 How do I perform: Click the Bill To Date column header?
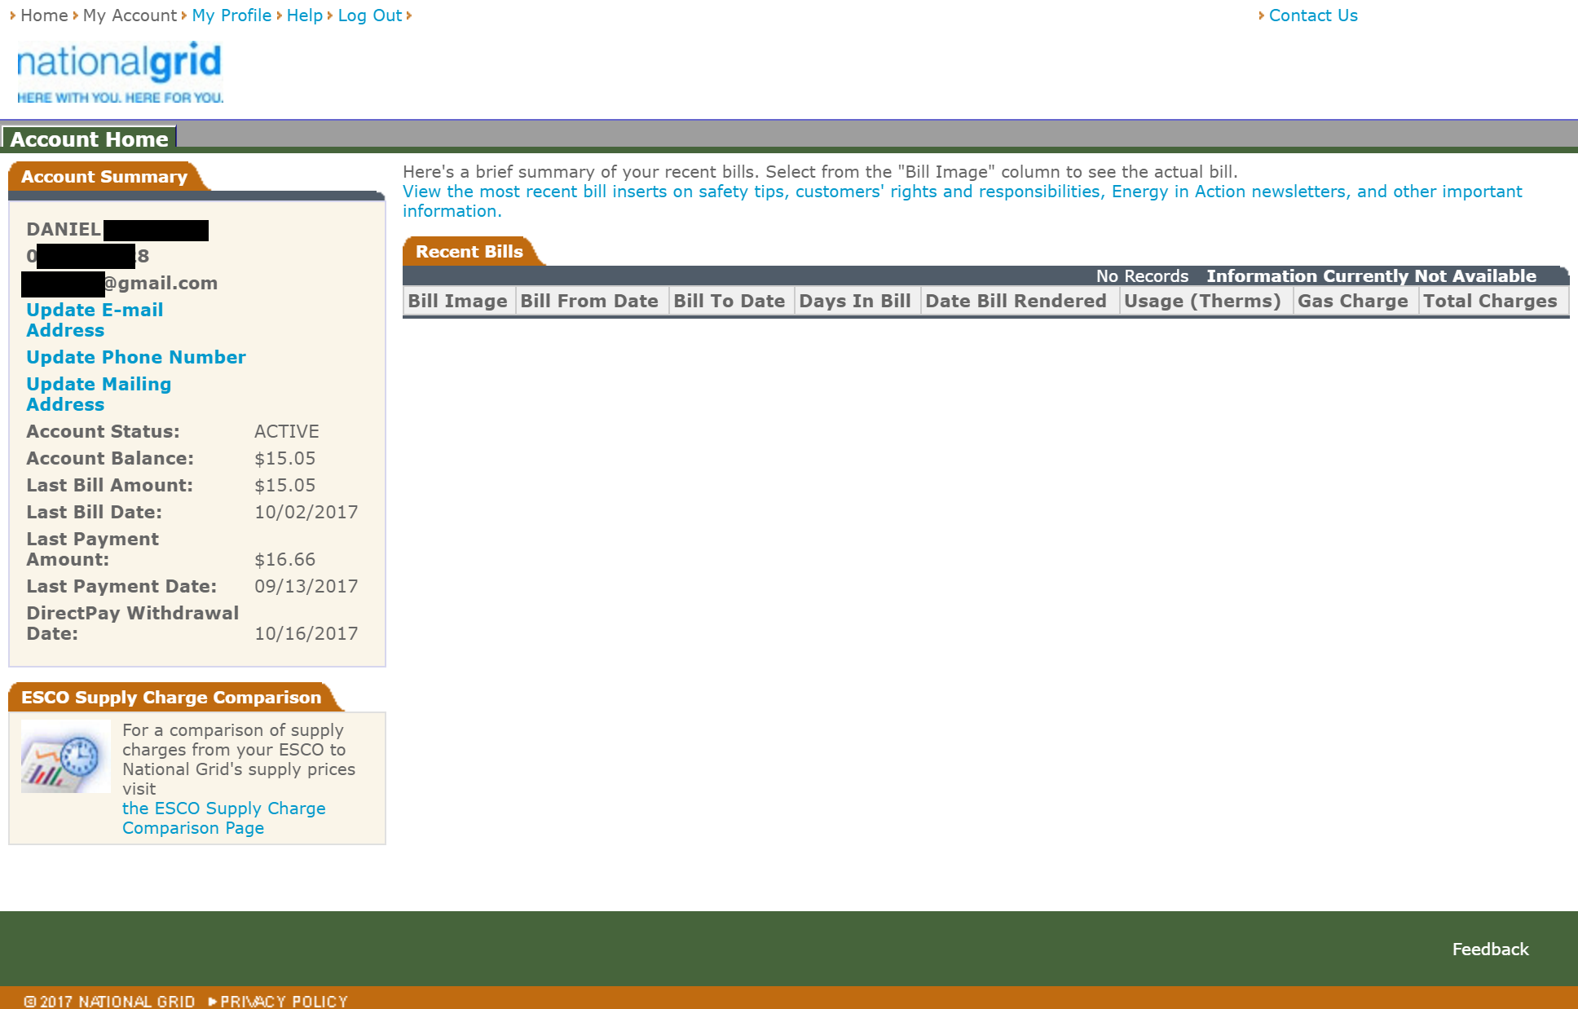(x=729, y=301)
